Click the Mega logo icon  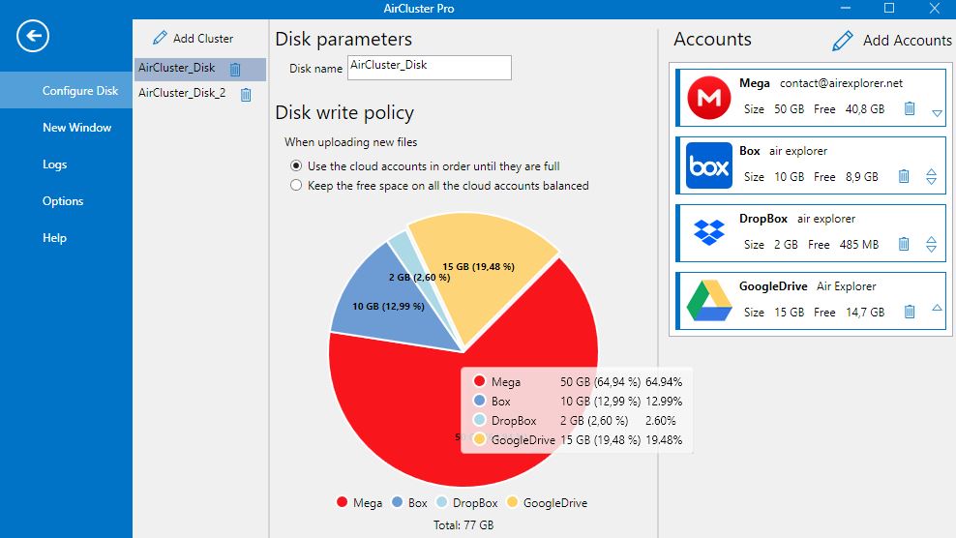pyautogui.click(x=708, y=98)
